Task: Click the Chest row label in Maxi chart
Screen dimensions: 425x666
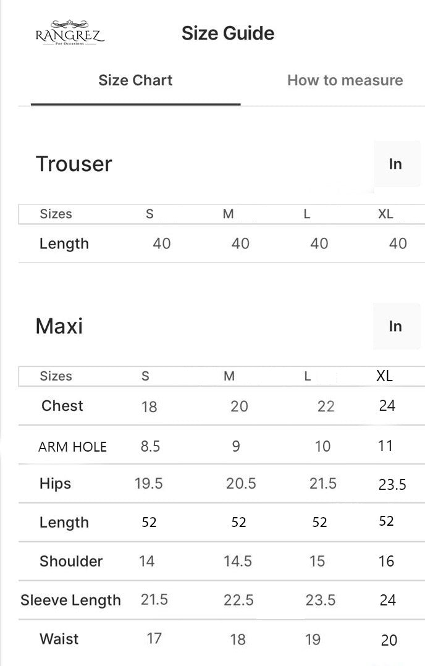Action: [x=62, y=406]
